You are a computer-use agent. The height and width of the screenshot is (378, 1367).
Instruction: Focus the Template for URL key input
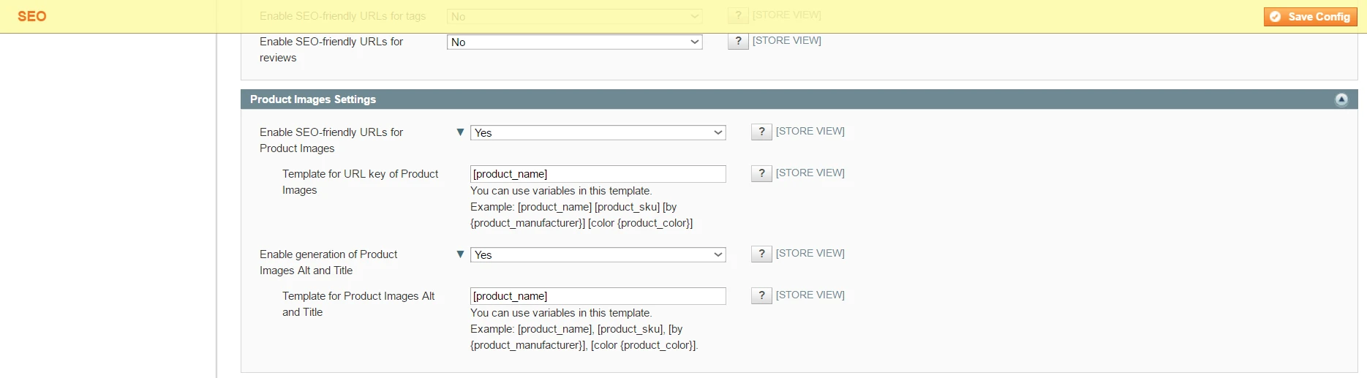pyautogui.click(x=598, y=174)
